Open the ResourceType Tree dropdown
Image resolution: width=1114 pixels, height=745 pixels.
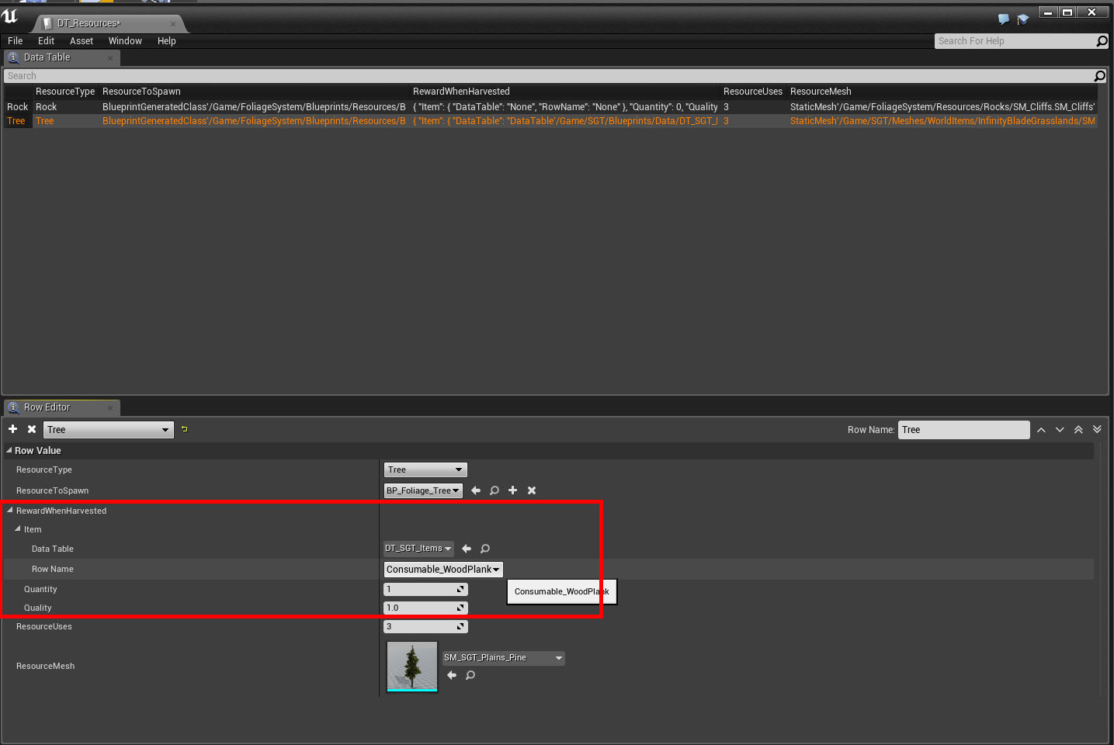pos(425,470)
